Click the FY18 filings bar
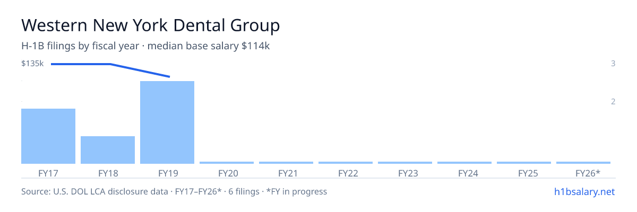 tap(108, 150)
